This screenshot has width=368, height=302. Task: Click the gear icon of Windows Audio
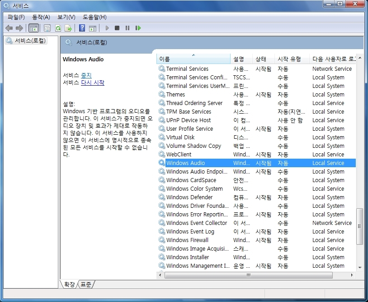(162, 163)
